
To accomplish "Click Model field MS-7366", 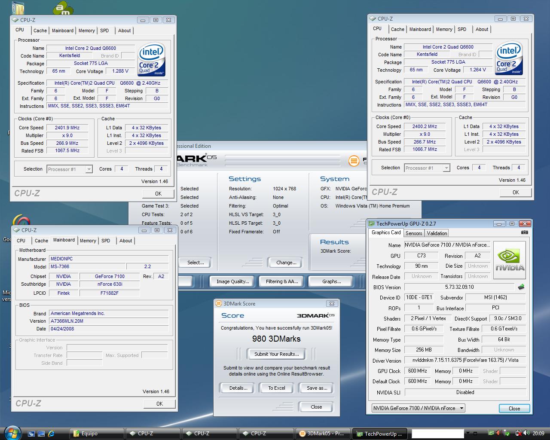I will point(87,266).
